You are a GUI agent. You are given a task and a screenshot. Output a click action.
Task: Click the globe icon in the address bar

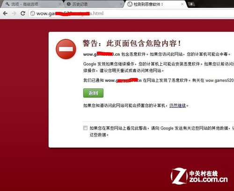32,14
